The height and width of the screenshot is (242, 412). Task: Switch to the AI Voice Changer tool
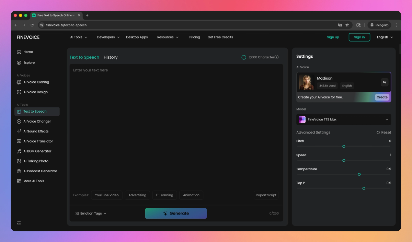click(36, 121)
